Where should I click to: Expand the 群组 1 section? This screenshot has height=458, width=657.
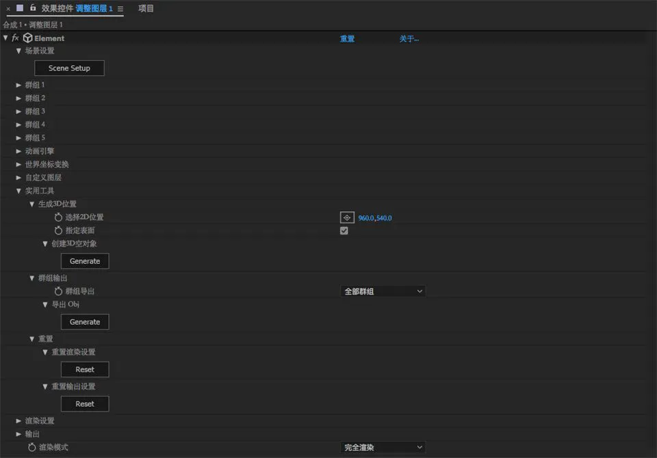coord(19,85)
